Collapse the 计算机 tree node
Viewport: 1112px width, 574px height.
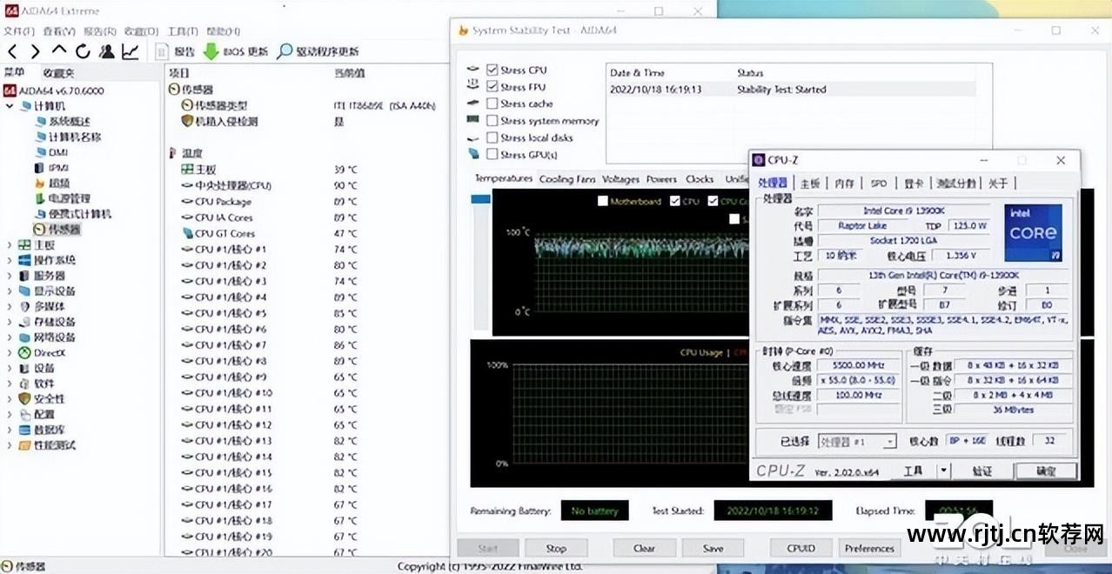click(x=10, y=106)
